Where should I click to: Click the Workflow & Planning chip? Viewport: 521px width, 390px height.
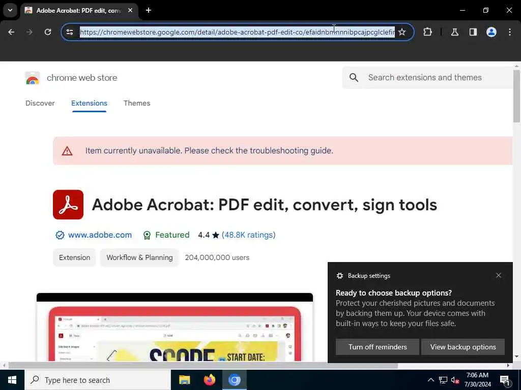point(139,257)
